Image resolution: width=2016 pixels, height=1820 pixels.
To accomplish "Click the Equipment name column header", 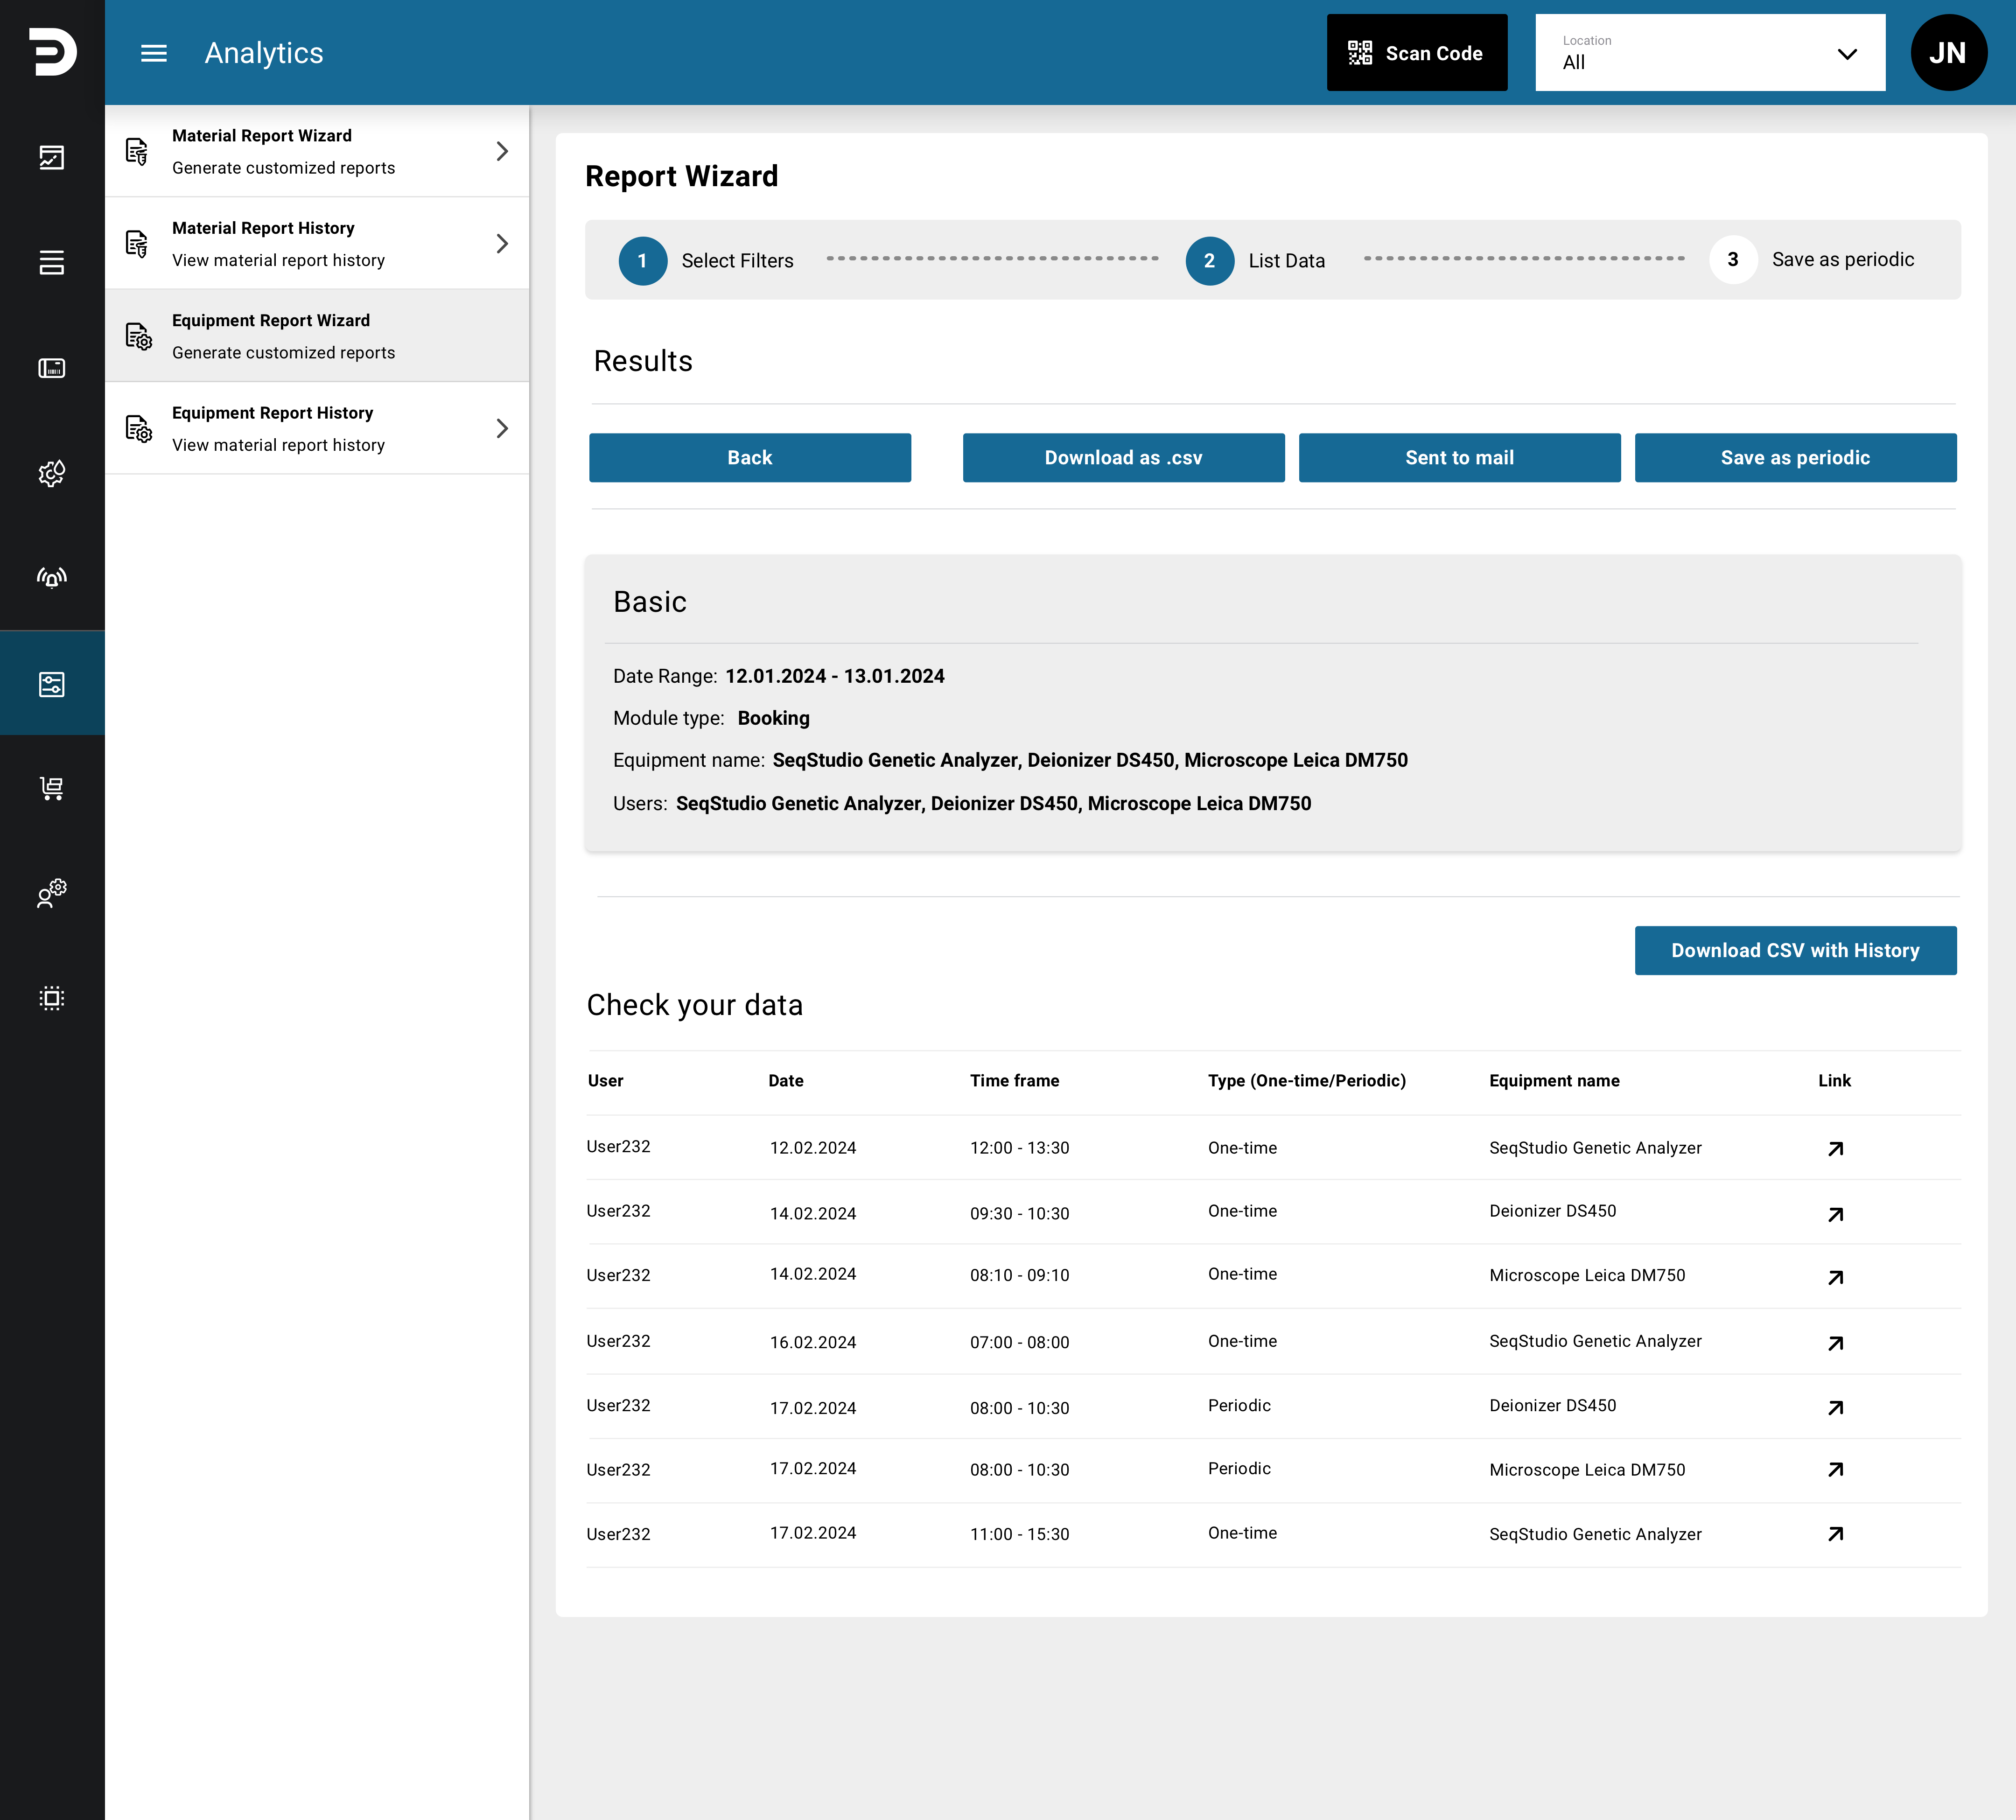I will pyautogui.click(x=1554, y=1080).
